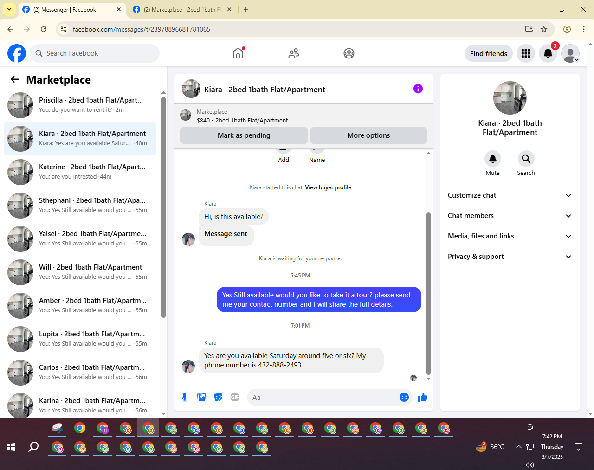Open the weather 36°C taskbar widget
The height and width of the screenshot is (470, 594).
pos(490,447)
